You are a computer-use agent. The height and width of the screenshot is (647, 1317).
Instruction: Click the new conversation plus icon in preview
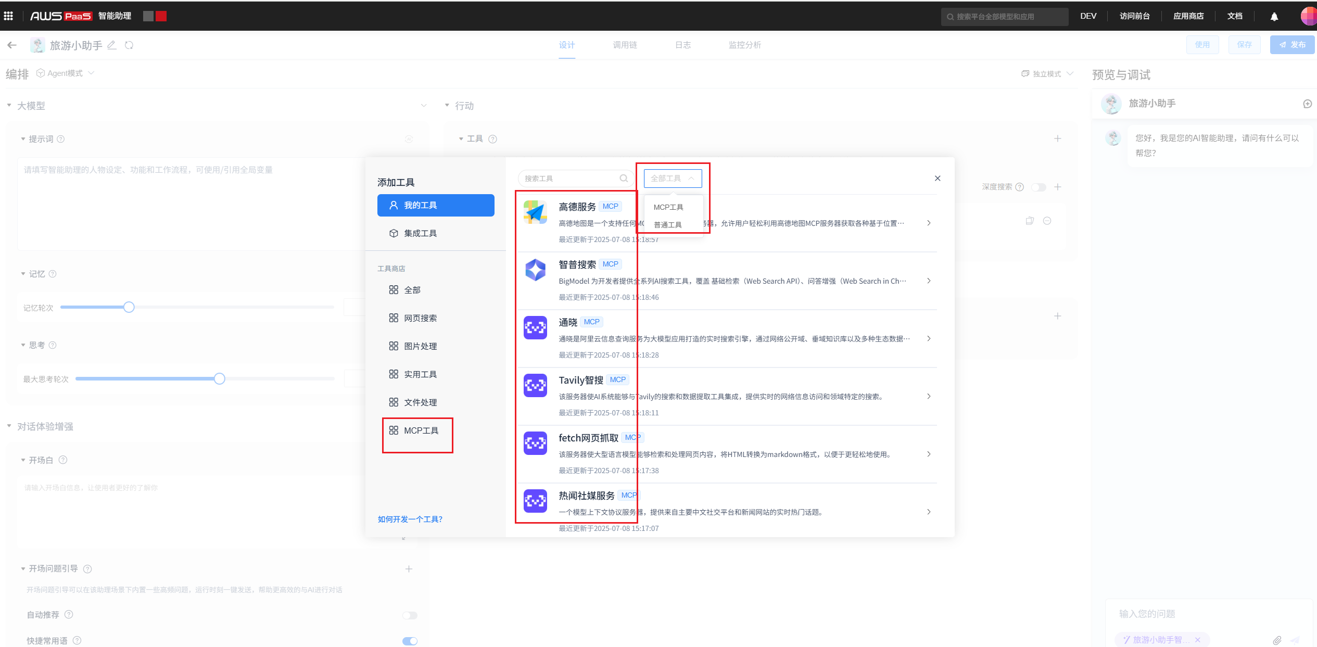(1307, 104)
